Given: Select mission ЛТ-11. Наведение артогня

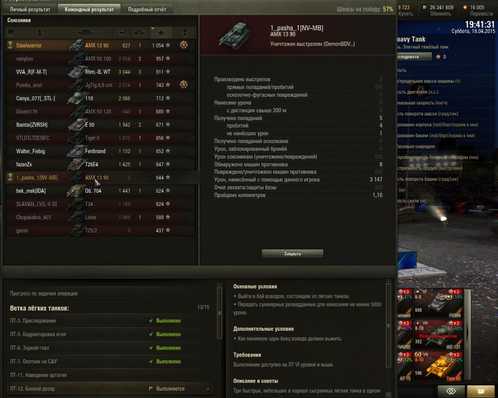Looking at the screenshot, I should (111, 375).
